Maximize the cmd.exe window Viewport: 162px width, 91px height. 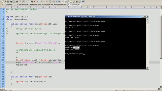145,17
